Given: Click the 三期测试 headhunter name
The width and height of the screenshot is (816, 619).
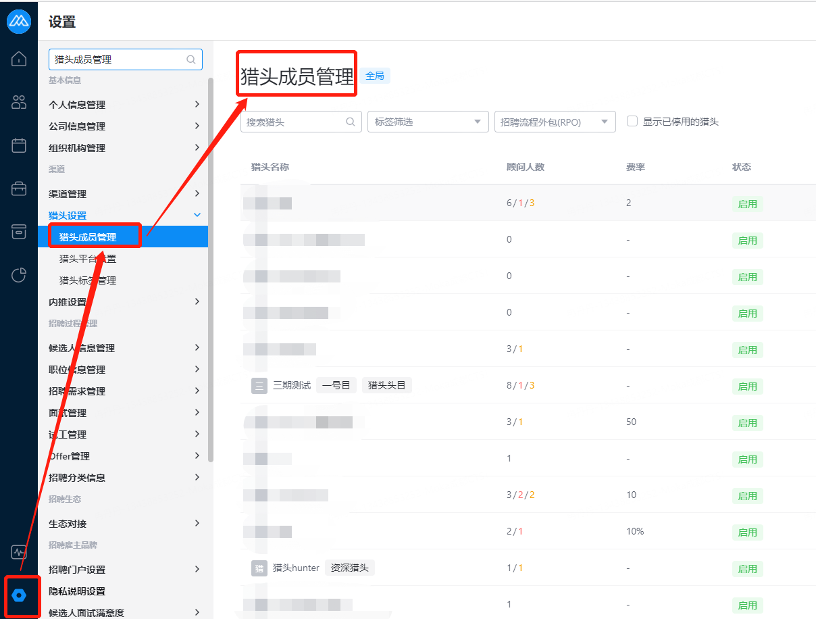Looking at the screenshot, I should (x=292, y=386).
